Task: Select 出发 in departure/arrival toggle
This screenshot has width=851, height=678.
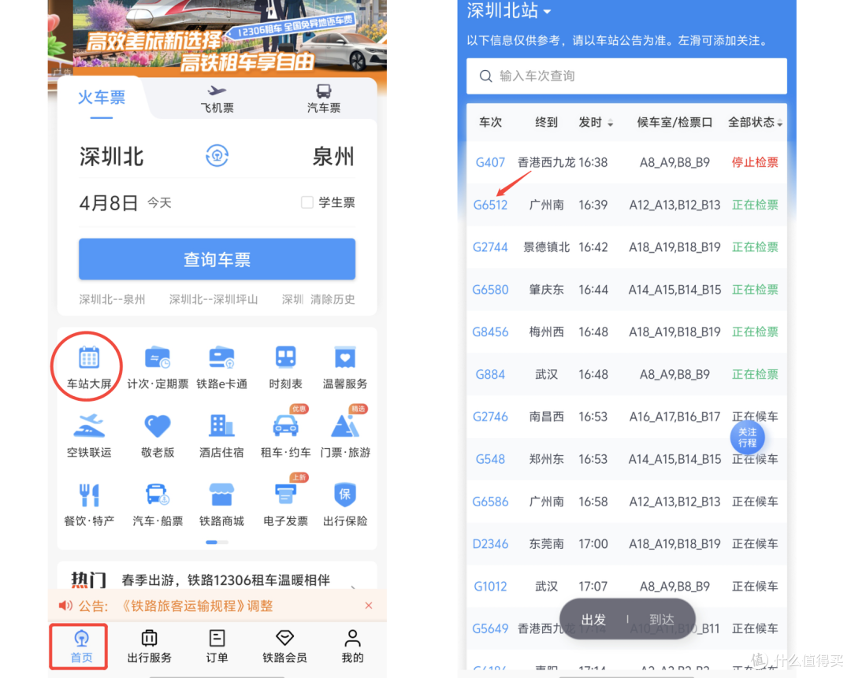Action: tap(593, 620)
